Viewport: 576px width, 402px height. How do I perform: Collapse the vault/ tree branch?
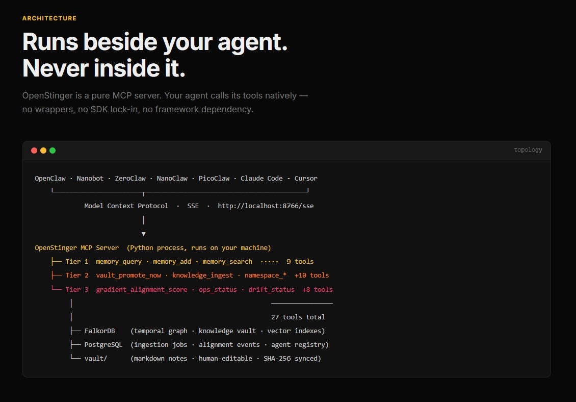pyautogui.click(x=96, y=358)
